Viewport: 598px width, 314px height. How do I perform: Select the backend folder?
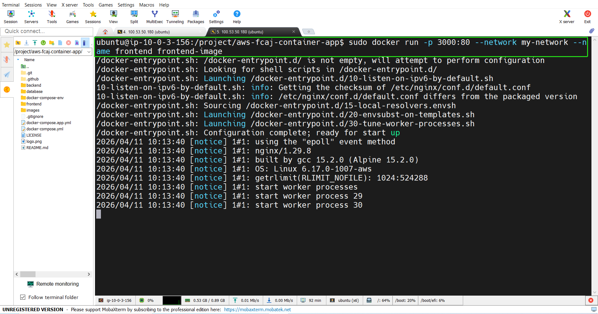point(31,85)
